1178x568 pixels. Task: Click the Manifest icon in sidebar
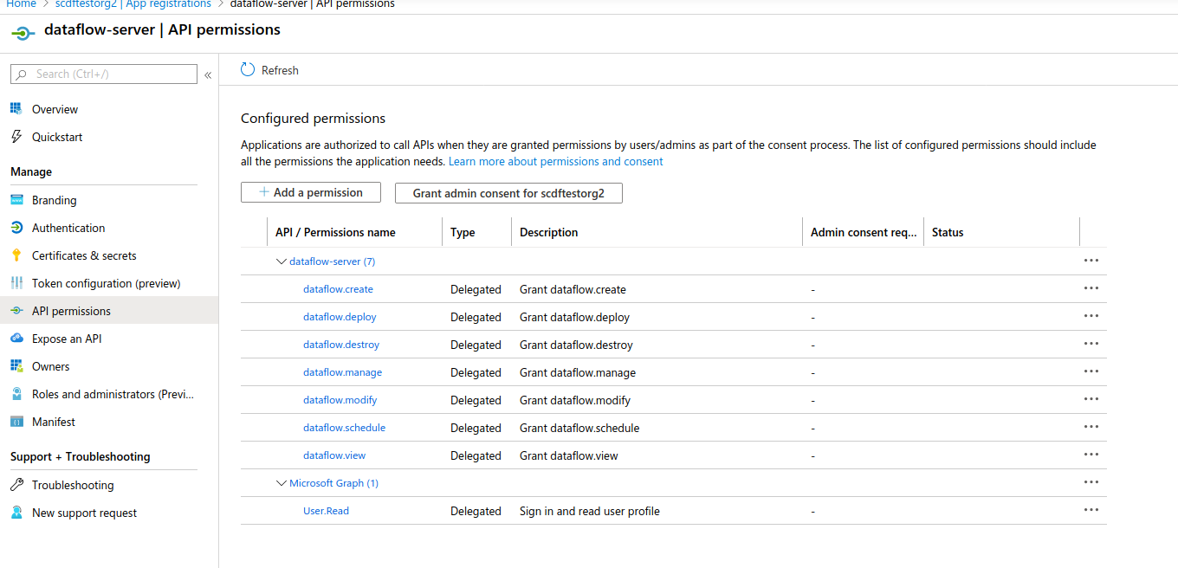point(16,422)
